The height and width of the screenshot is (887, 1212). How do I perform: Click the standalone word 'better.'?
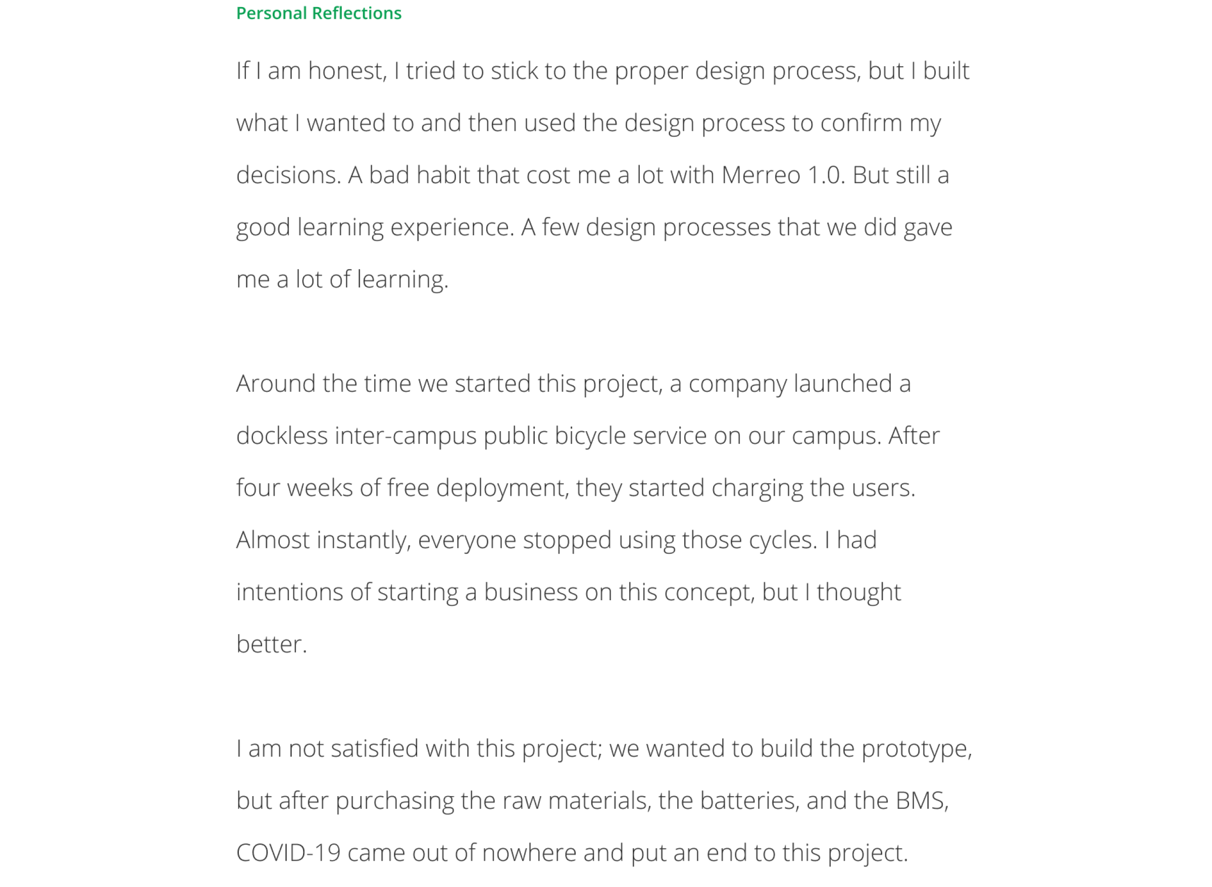tap(271, 644)
